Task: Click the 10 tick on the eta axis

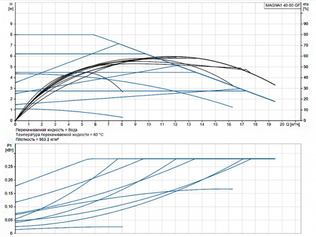Action: pos(304,110)
